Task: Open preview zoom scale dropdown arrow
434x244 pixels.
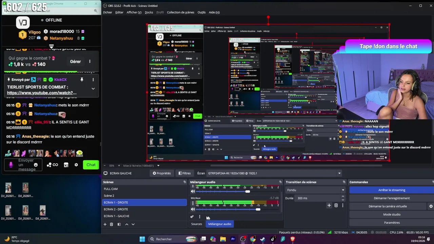Action: pos(158,166)
